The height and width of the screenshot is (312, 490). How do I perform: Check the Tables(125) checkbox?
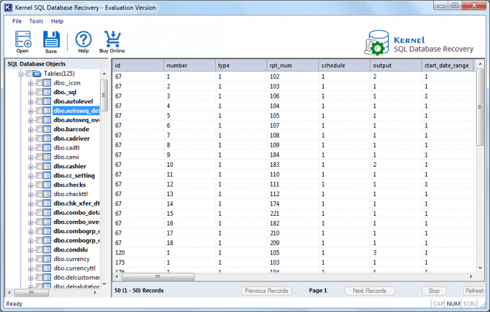click(x=29, y=74)
